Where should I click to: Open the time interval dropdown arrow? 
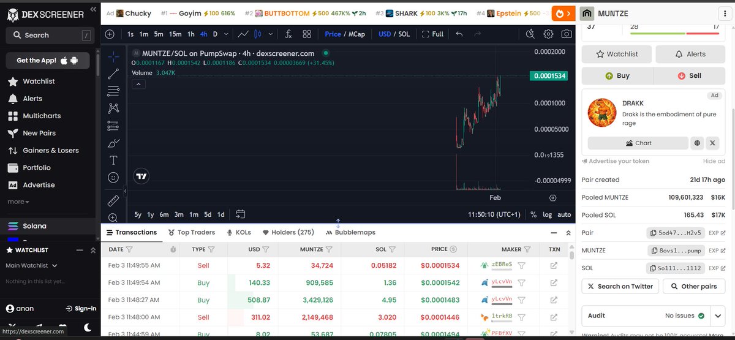[x=226, y=34]
